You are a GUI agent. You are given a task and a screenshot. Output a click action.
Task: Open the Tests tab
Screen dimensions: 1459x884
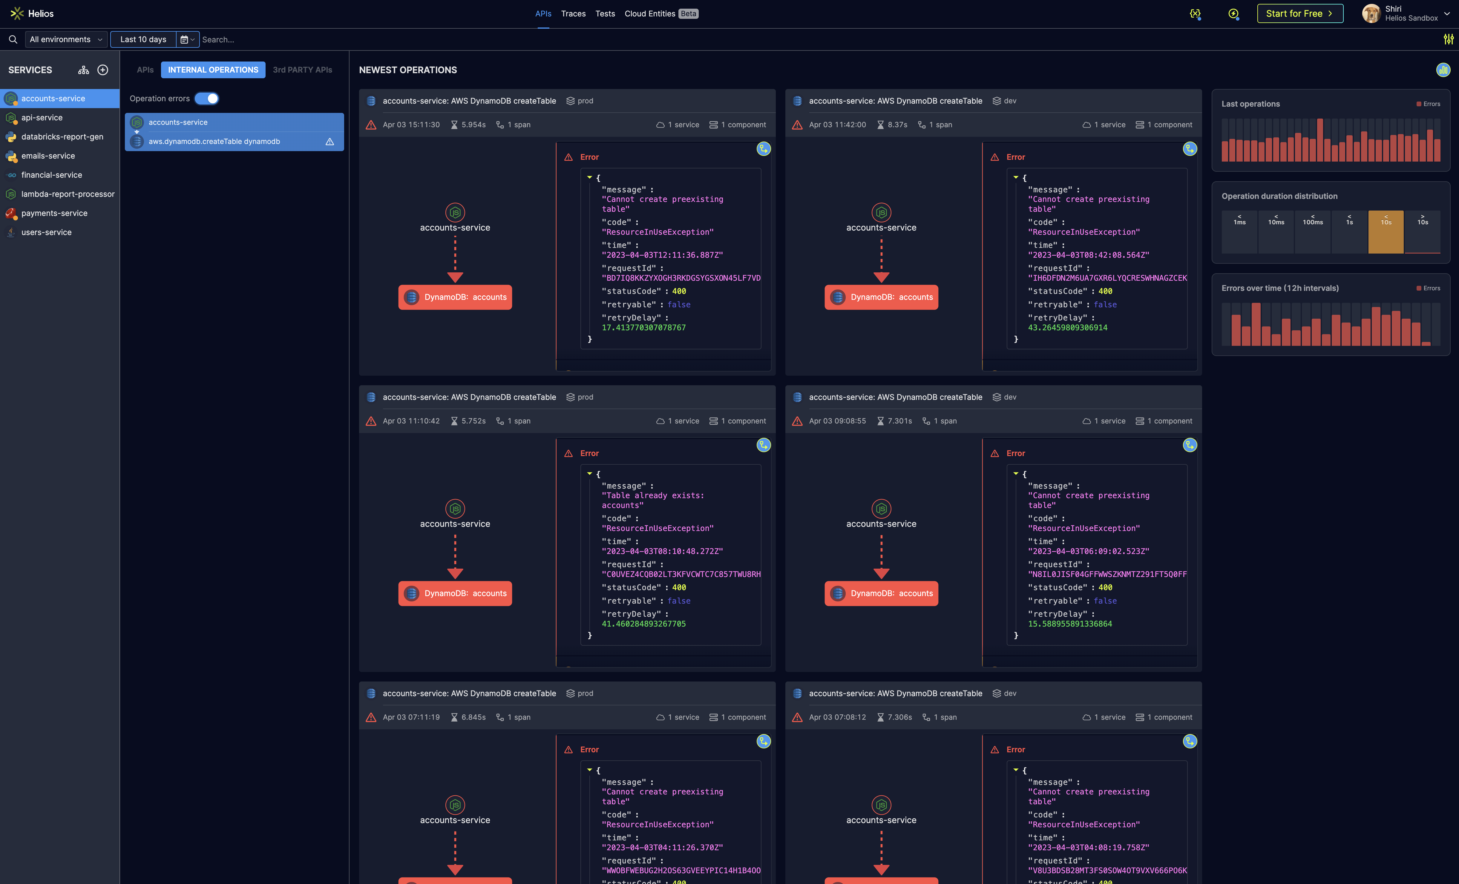[605, 14]
